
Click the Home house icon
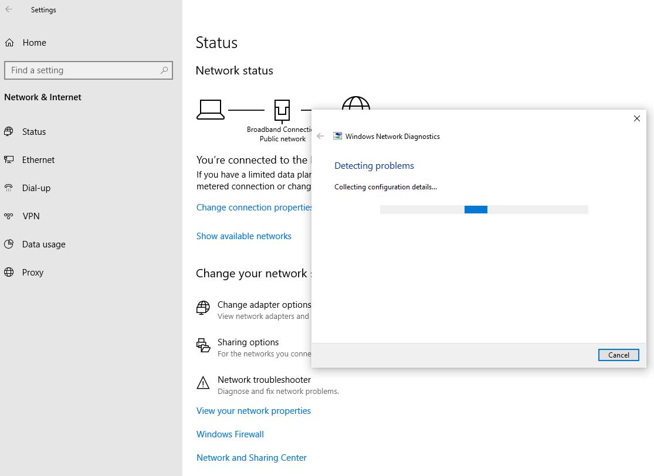(10, 42)
